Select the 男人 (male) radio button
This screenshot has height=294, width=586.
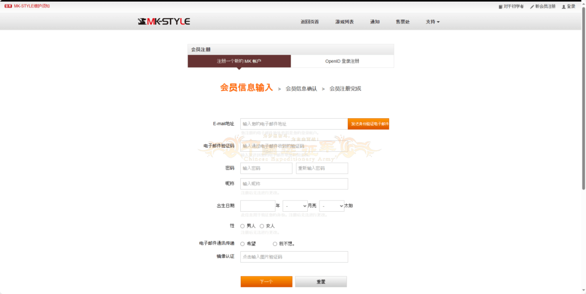[x=243, y=226]
